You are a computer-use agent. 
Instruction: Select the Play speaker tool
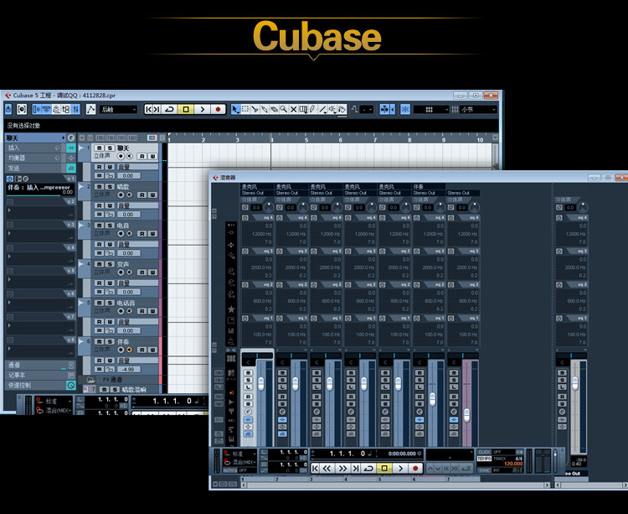332,109
